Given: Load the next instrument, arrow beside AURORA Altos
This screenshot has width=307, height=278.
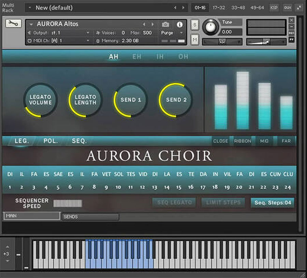Looking at the screenshot, I should tap(152, 25).
